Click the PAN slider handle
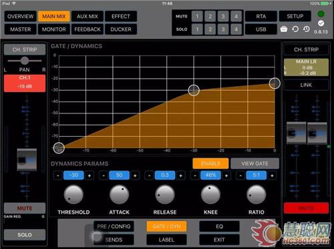334x249 pixels. pyautogui.click(x=25, y=61)
